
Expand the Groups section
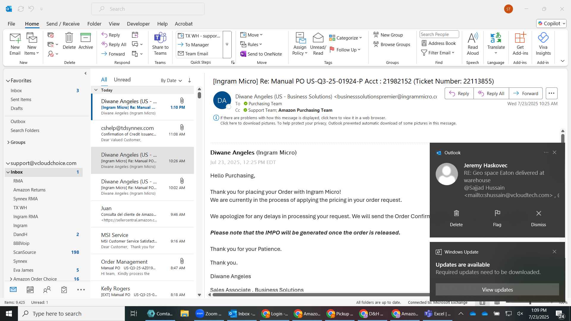click(8, 142)
